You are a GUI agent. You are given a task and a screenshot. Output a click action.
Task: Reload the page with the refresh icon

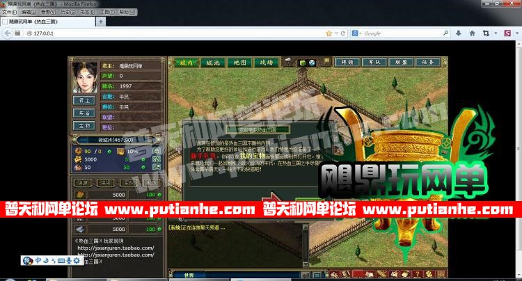point(343,33)
